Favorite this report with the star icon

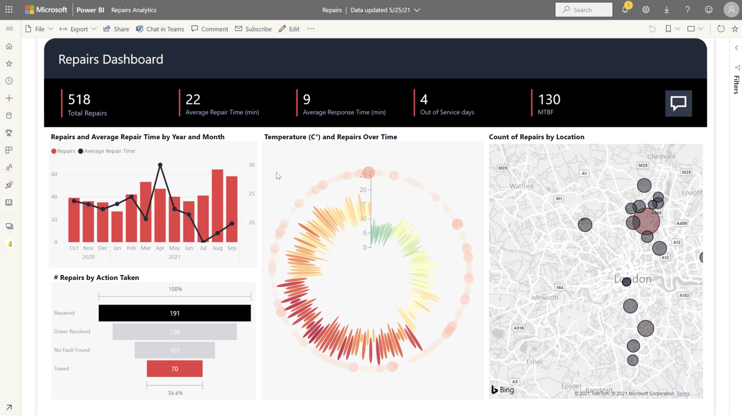tap(735, 29)
